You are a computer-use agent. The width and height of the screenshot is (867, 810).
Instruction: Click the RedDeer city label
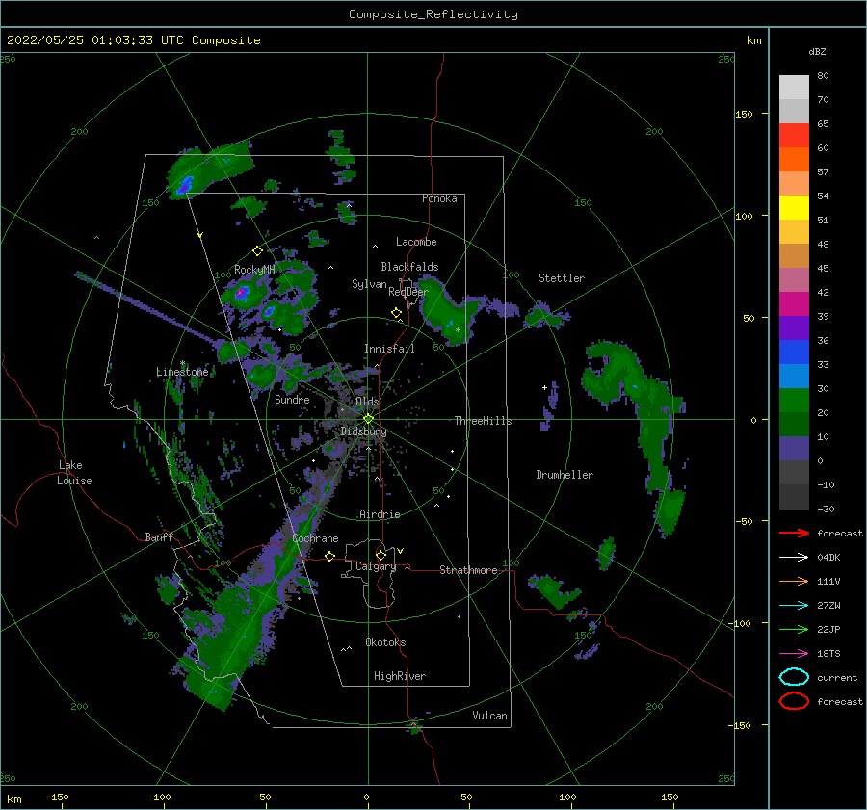(408, 292)
